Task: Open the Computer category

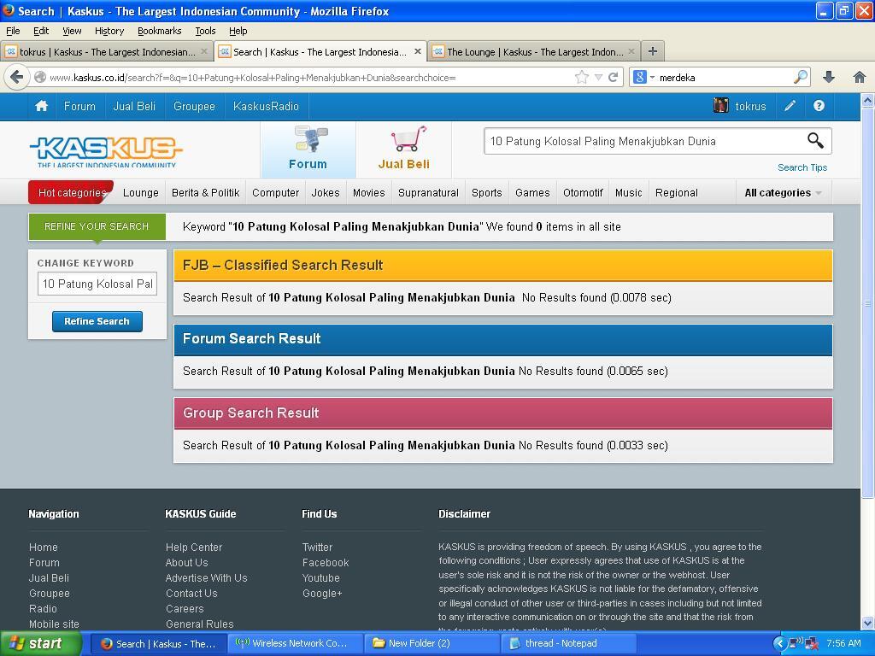Action: click(276, 193)
